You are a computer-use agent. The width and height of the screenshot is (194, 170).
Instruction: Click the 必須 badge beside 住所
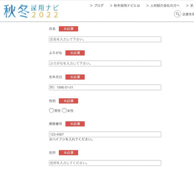[x=68, y=153]
